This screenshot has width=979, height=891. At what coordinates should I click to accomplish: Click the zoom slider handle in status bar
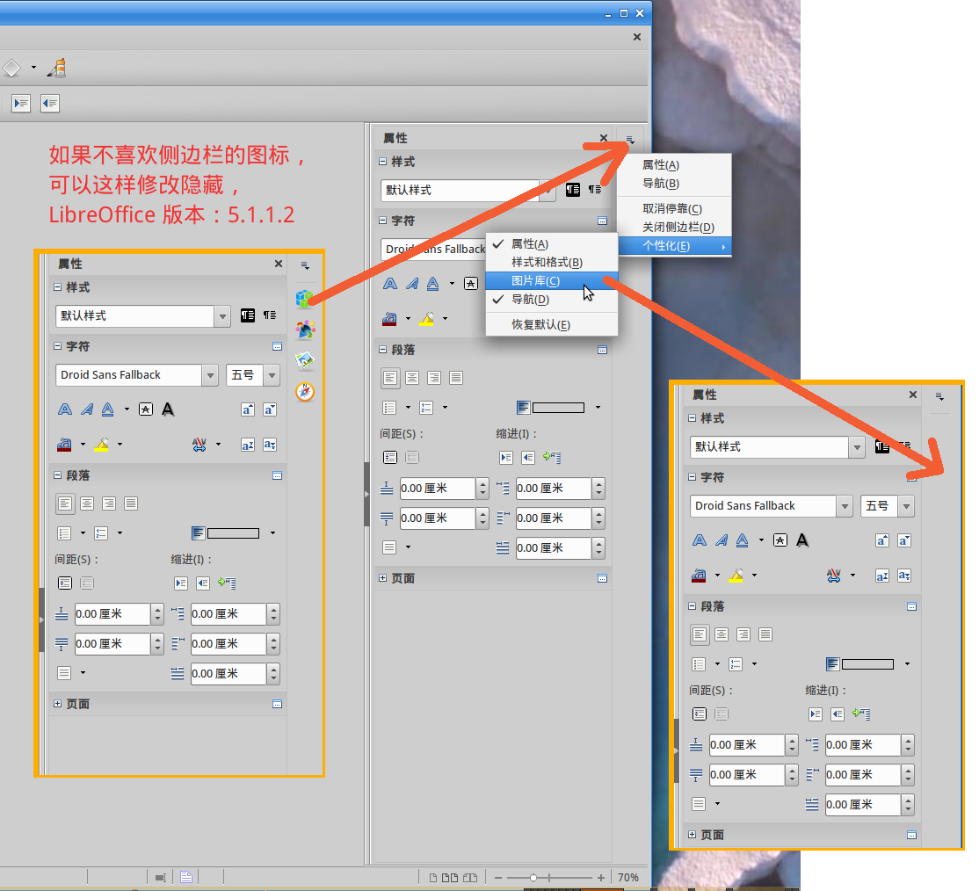(533, 878)
